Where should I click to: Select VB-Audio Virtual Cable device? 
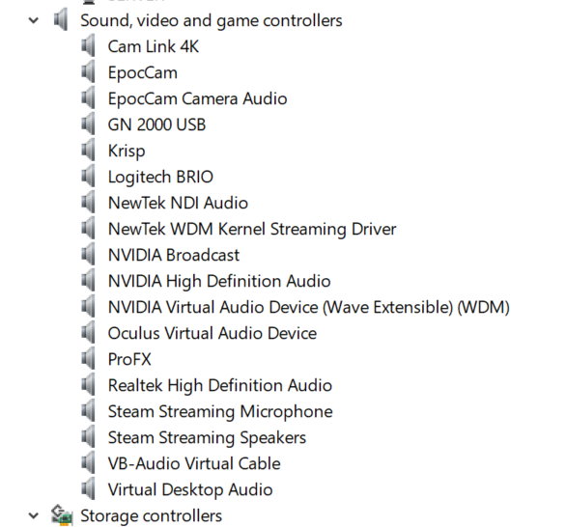194,463
